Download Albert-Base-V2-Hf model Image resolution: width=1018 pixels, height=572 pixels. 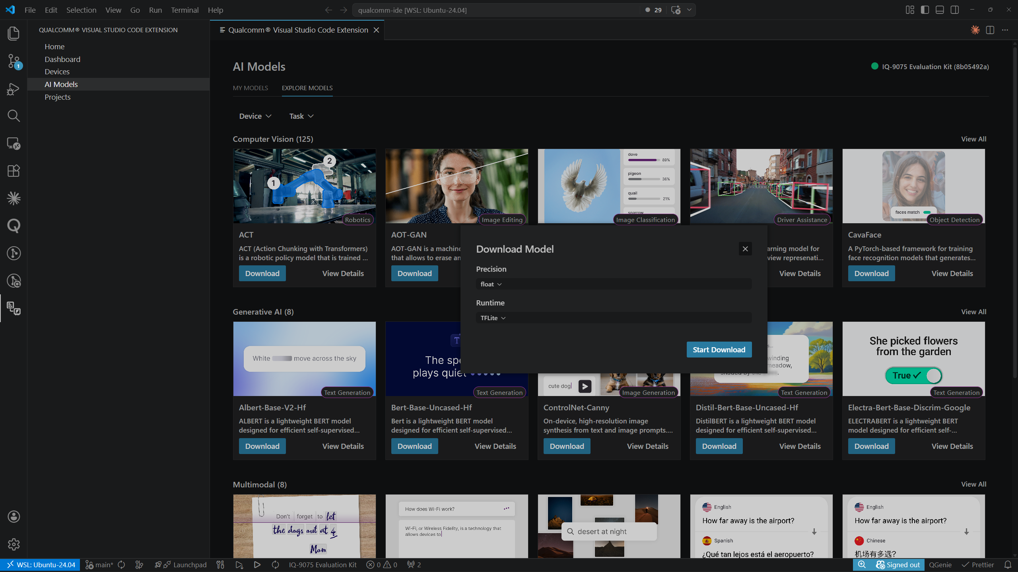262,446
